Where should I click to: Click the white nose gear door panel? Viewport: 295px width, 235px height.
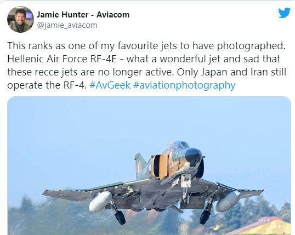pyautogui.click(x=186, y=180)
